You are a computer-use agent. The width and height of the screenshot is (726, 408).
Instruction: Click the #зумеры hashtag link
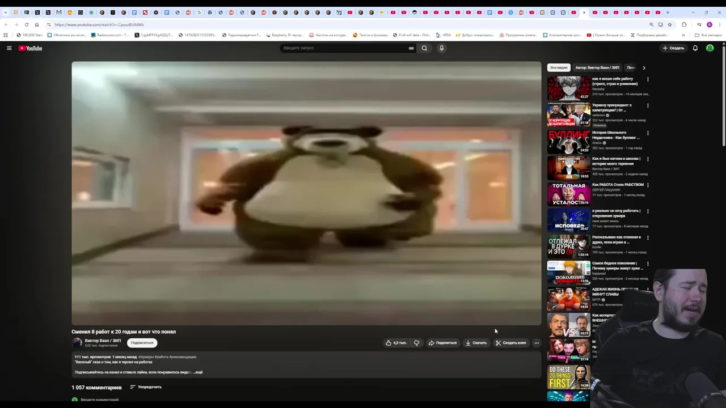coord(145,357)
